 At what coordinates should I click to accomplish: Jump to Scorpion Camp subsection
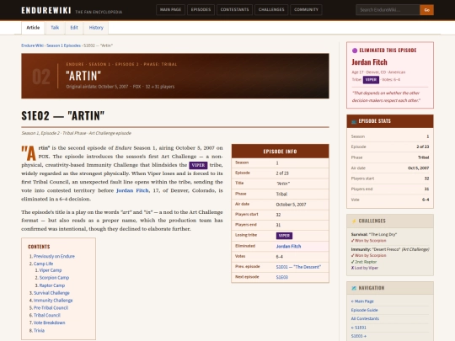[54, 278]
